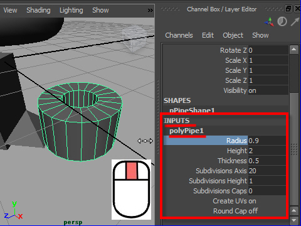Select the Thickness attribute label
The width and height of the screenshot is (301, 226).
pyautogui.click(x=232, y=161)
